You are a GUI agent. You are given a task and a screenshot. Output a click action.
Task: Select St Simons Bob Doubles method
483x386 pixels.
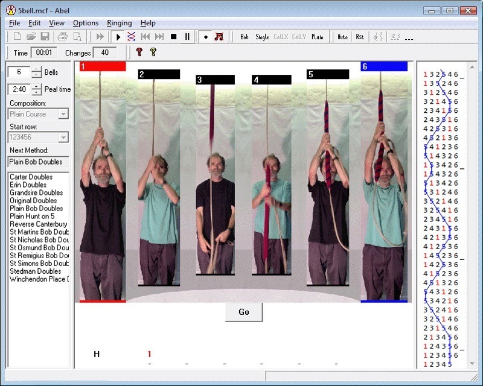(x=39, y=263)
